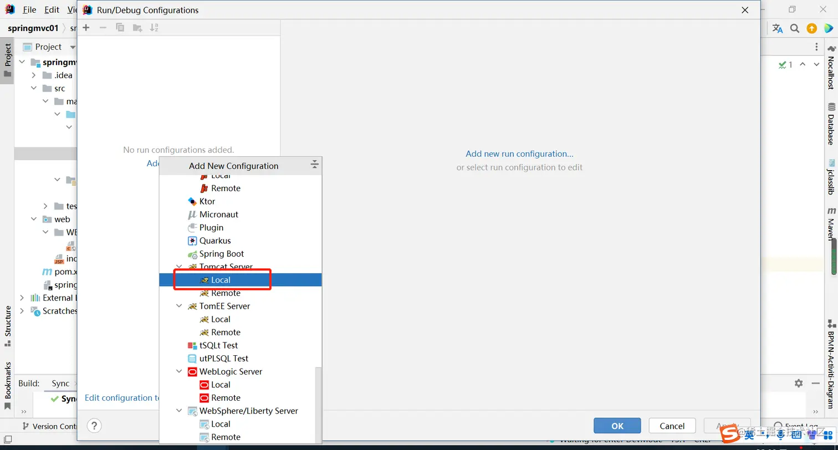Click the minus Remove Configuration icon
Screen dimensions: 838x450
click(x=103, y=28)
